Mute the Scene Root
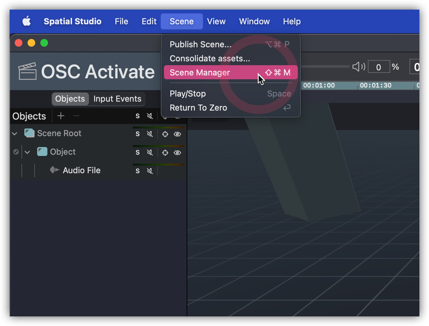This screenshot has width=429, height=326. [x=150, y=134]
